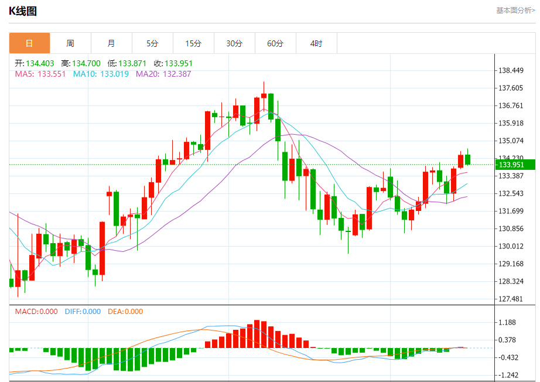Image resolution: width=540 pixels, height=382 pixels.
Task: Click the K线图 heading
Action: pyautogui.click(x=23, y=11)
